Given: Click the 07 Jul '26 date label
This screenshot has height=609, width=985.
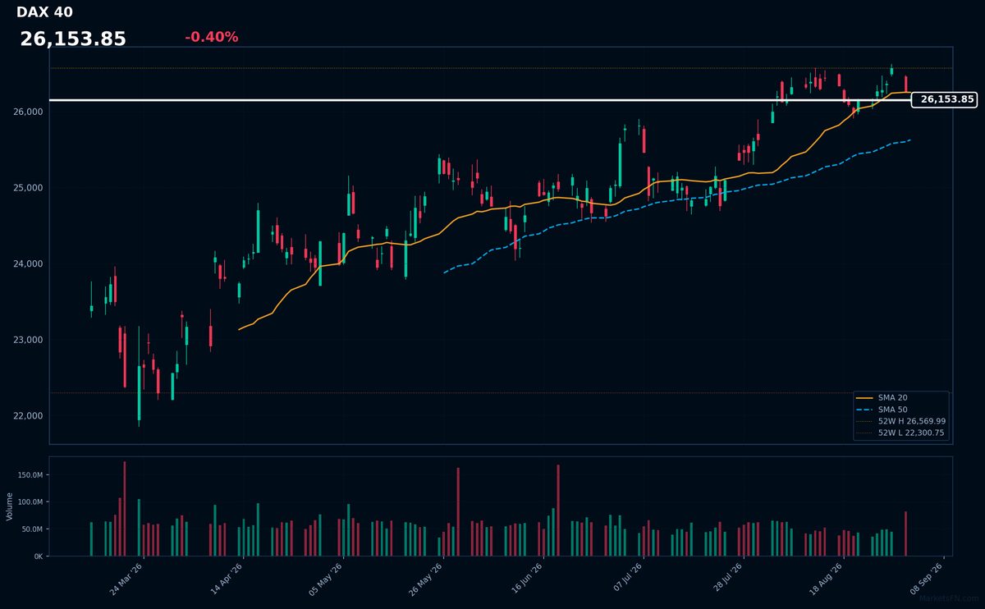Looking at the screenshot, I should (627, 578).
